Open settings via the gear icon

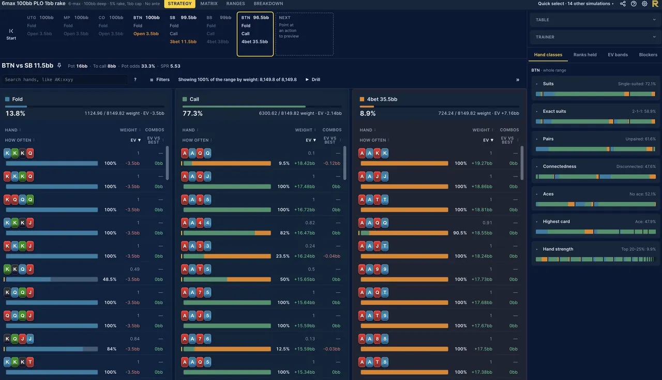click(x=644, y=4)
